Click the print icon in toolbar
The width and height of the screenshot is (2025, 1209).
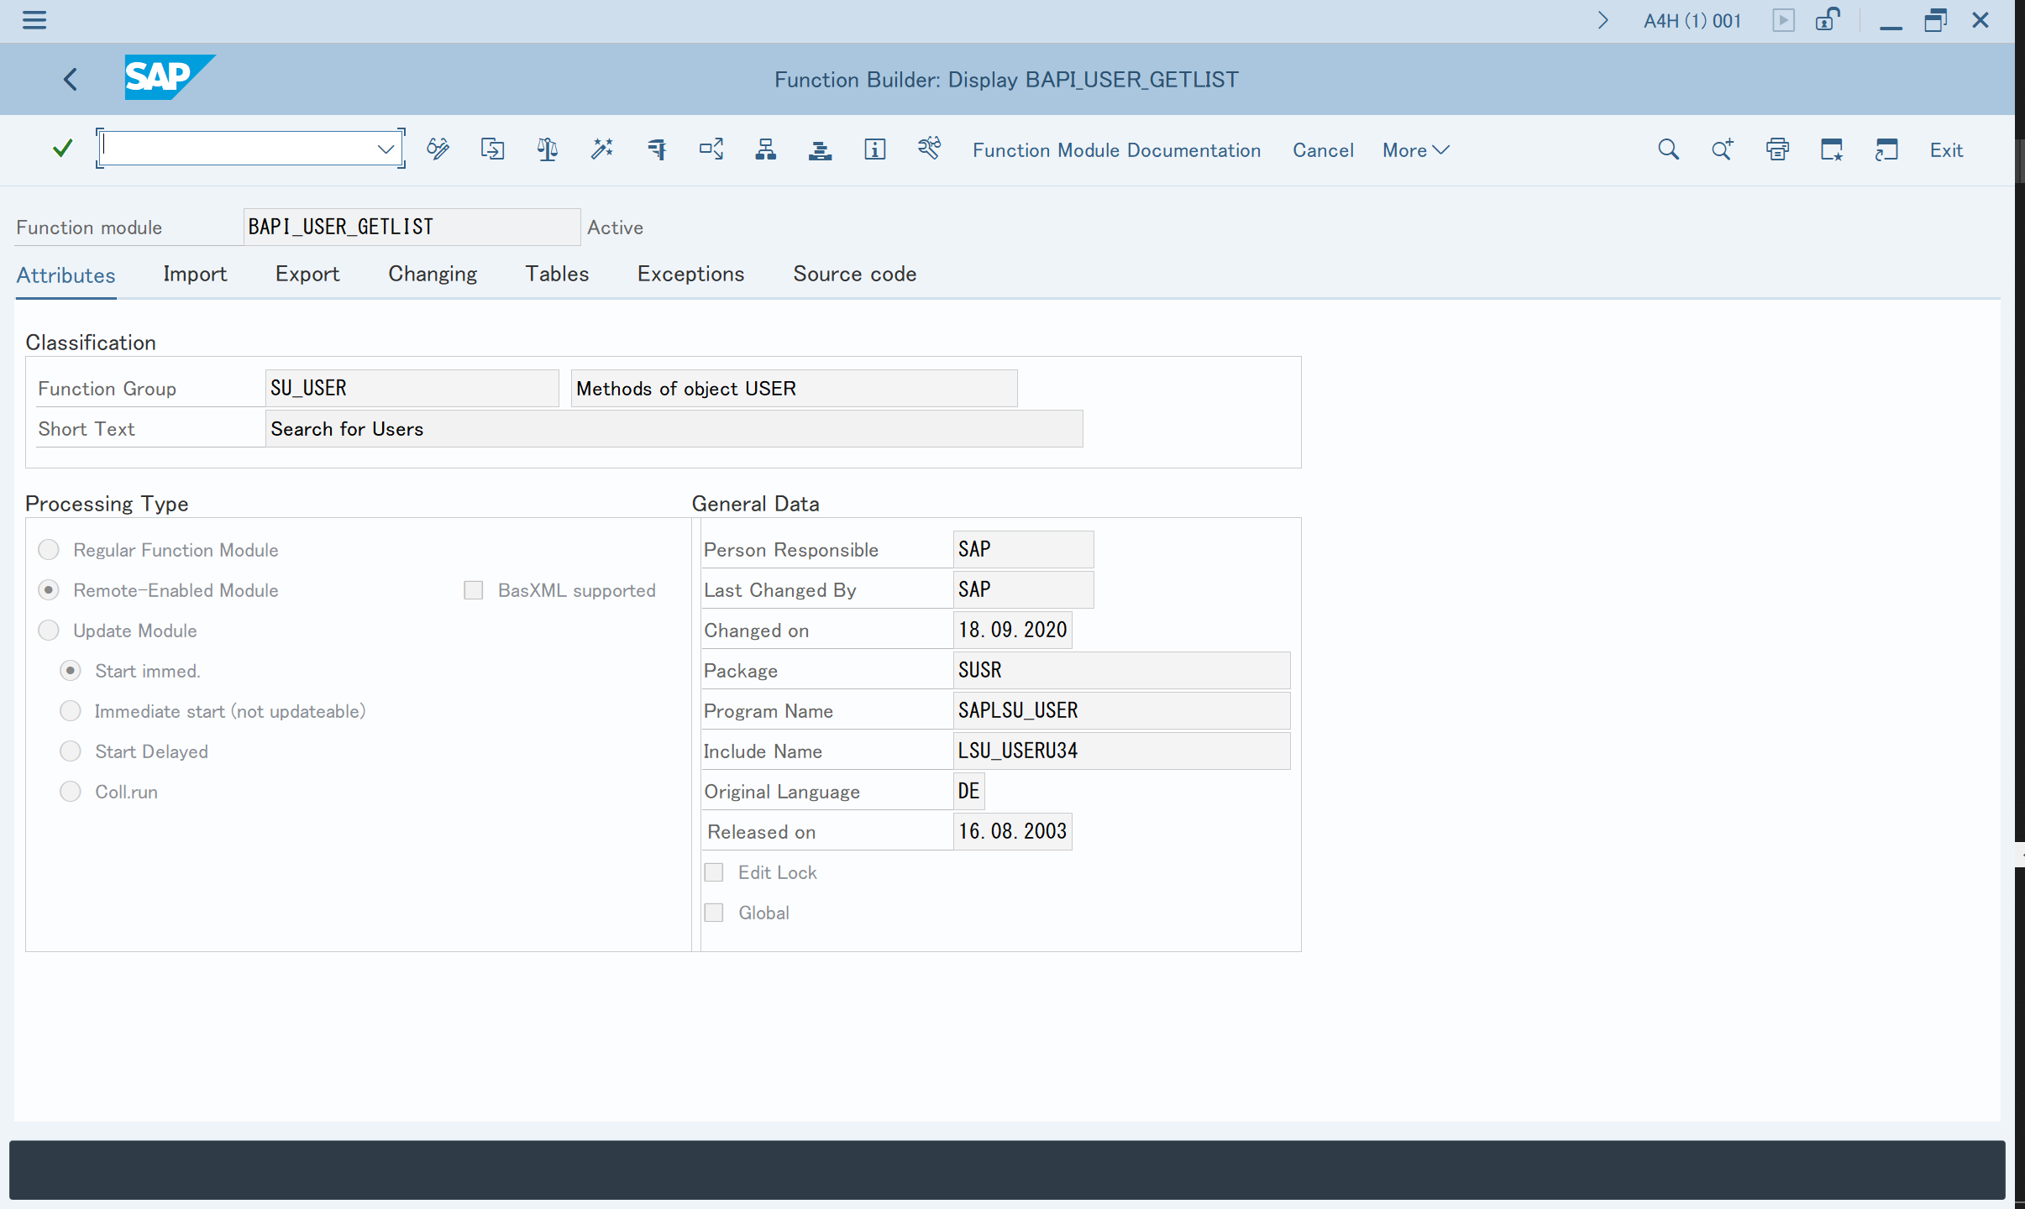pos(1777,149)
